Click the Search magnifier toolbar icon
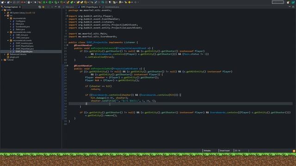This screenshot has width=296, height=166. click(x=86, y=2)
